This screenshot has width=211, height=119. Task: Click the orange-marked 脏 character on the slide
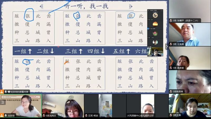(x=67, y=61)
